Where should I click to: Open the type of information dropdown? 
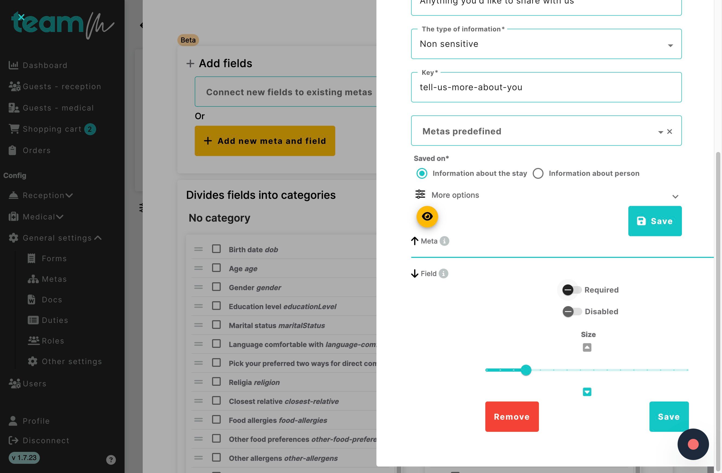[x=546, y=44]
